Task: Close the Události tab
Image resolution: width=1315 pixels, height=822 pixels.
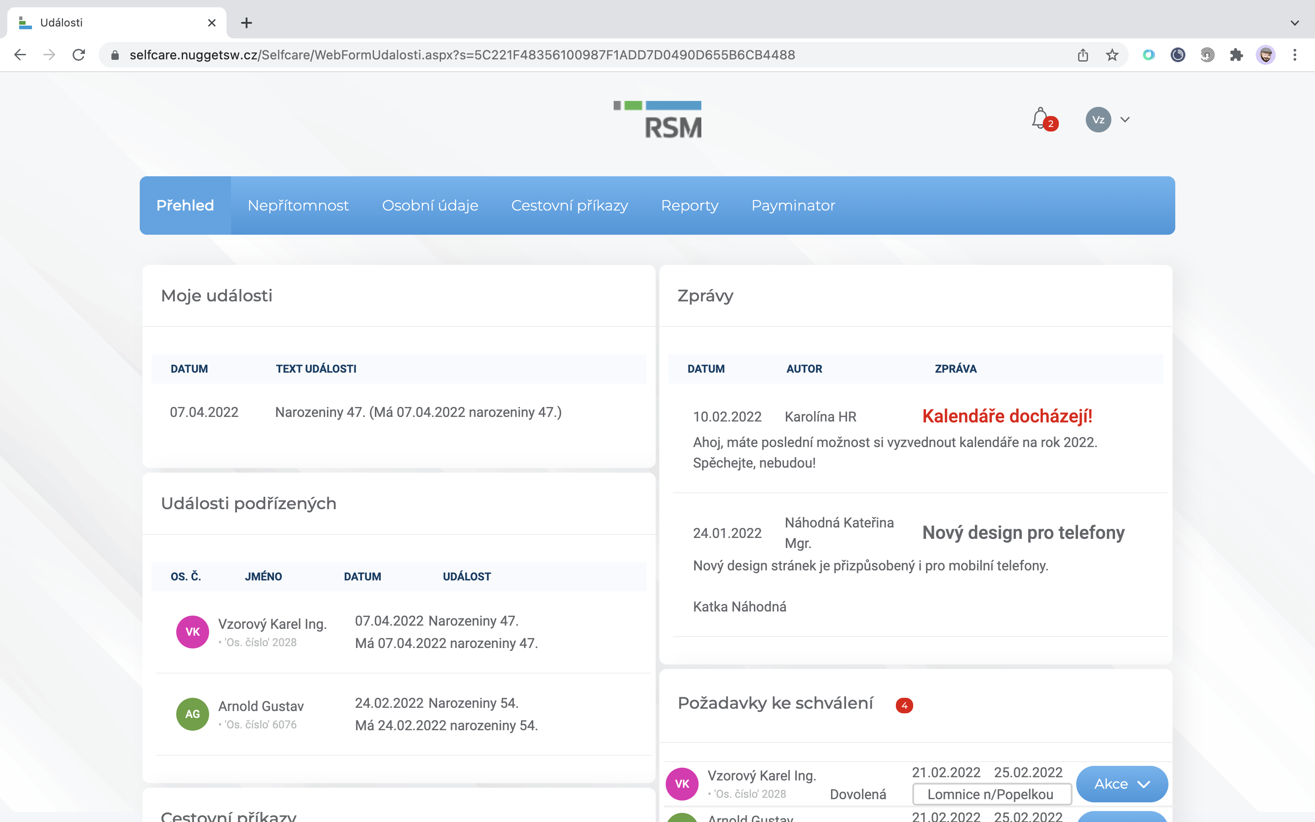Action: [212, 23]
